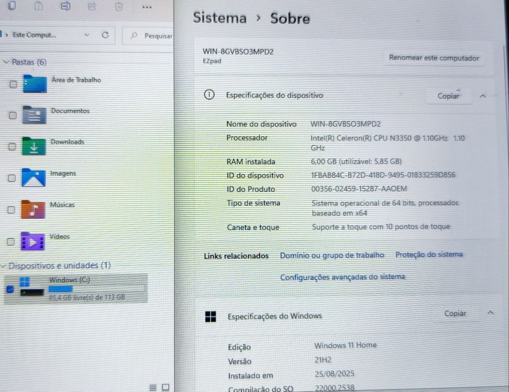
Task: Collapse Especificações do dispositivo section chevron
Action: [x=483, y=96]
